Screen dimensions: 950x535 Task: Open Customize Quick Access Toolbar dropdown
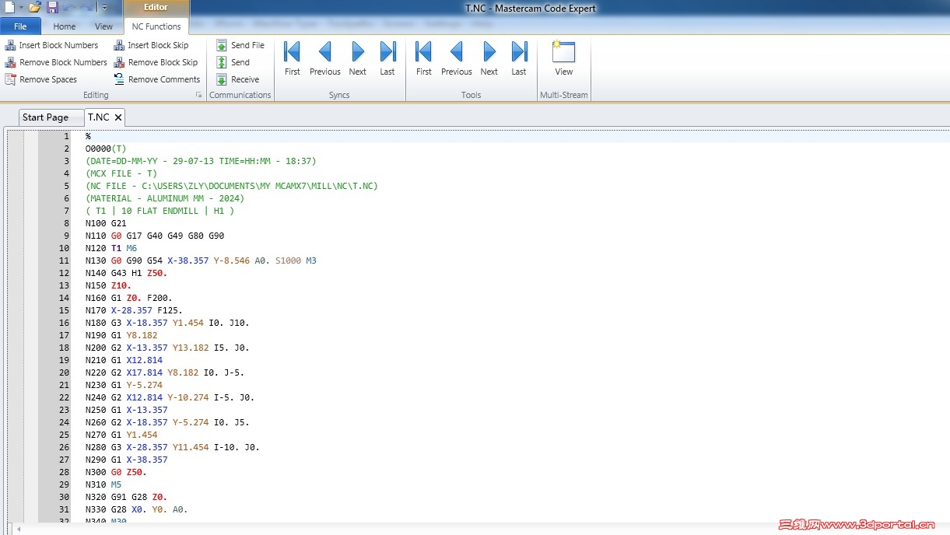pos(105,7)
